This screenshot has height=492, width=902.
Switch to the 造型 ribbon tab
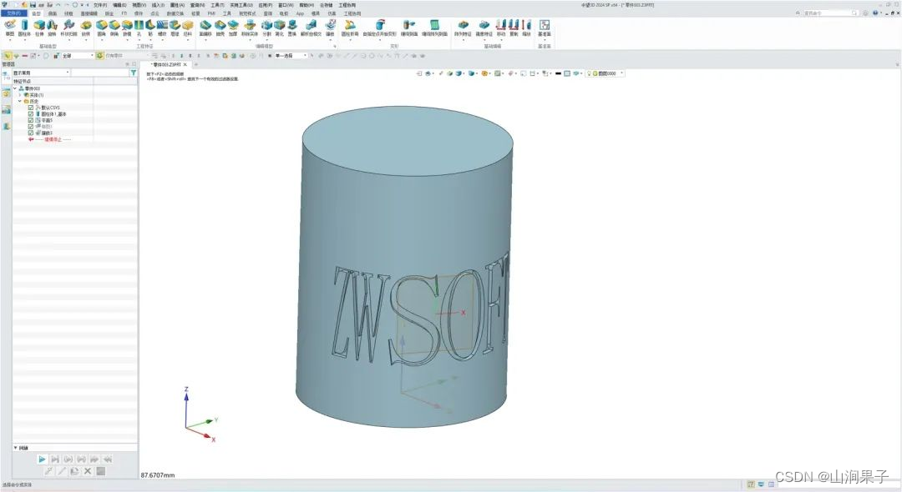36,13
